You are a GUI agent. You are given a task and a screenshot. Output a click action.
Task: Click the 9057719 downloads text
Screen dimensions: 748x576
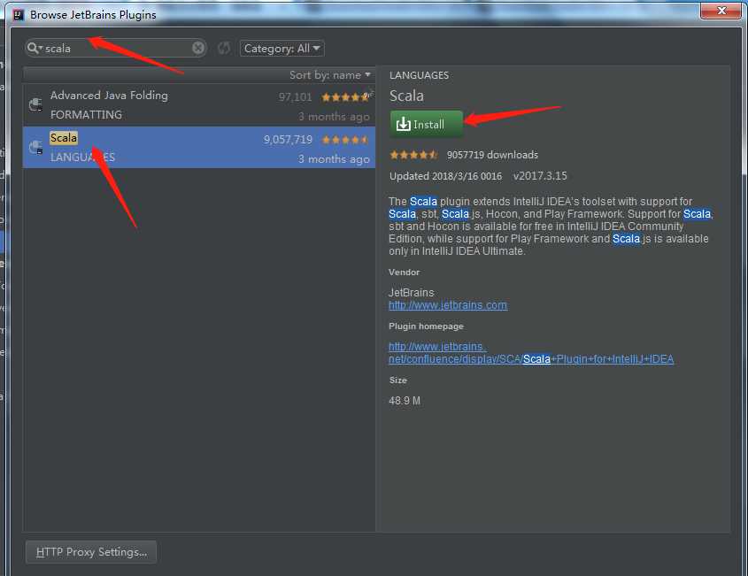coord(492,155)
